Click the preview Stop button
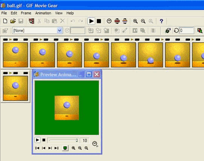This screenshot has width=204, height=161. coord(44,140)
